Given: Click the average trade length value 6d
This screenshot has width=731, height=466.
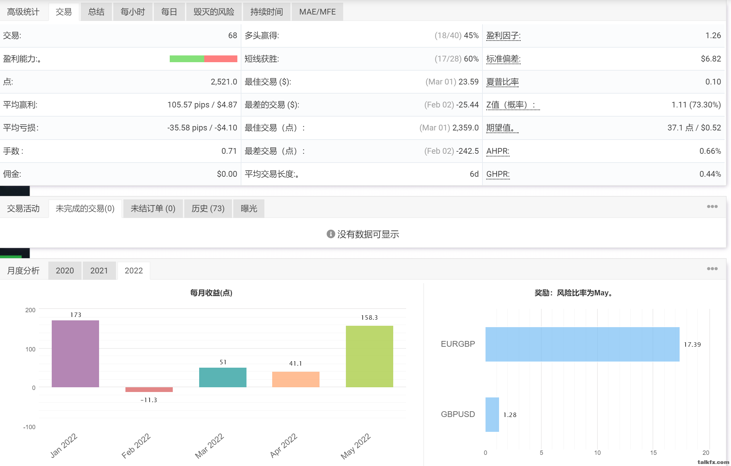Looking at the screenshot, I should 474,174.
